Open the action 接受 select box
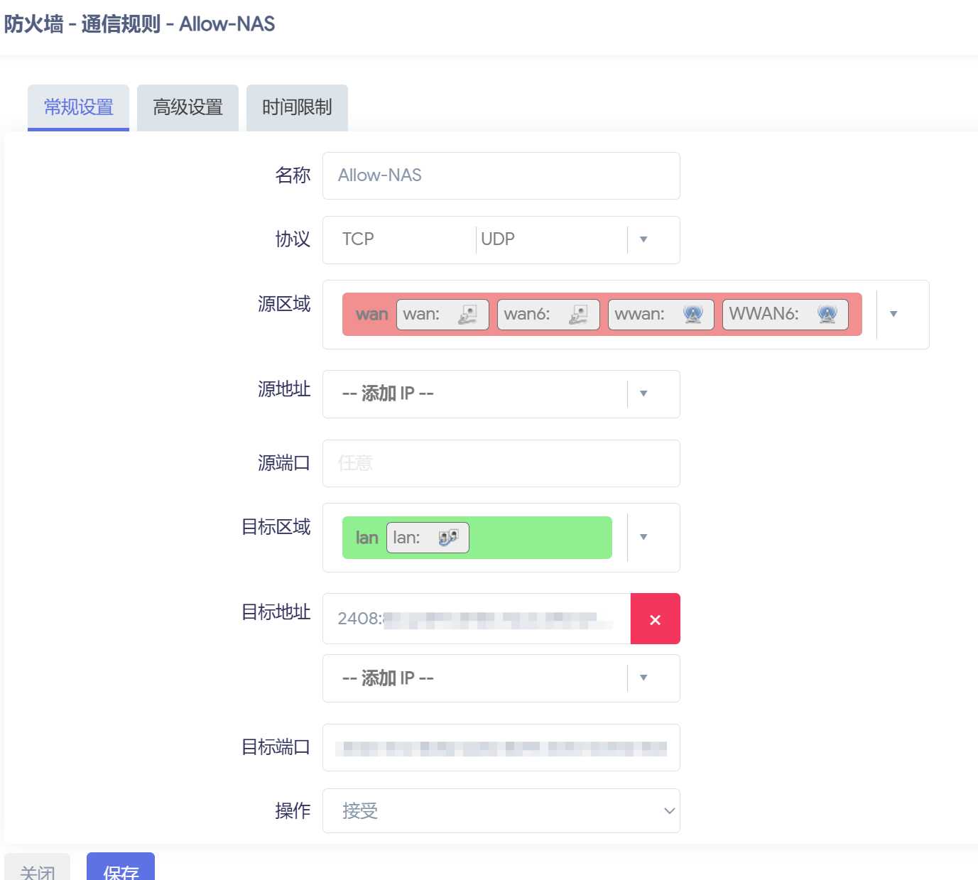 tap(501, 810)
